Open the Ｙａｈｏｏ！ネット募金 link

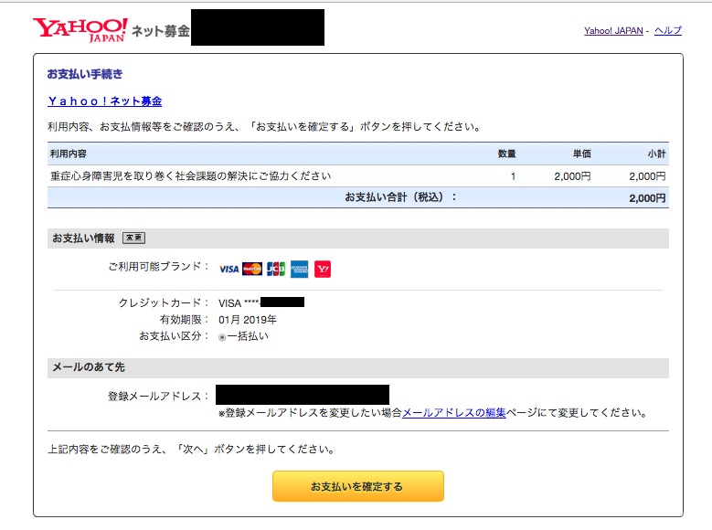(105, 101)
